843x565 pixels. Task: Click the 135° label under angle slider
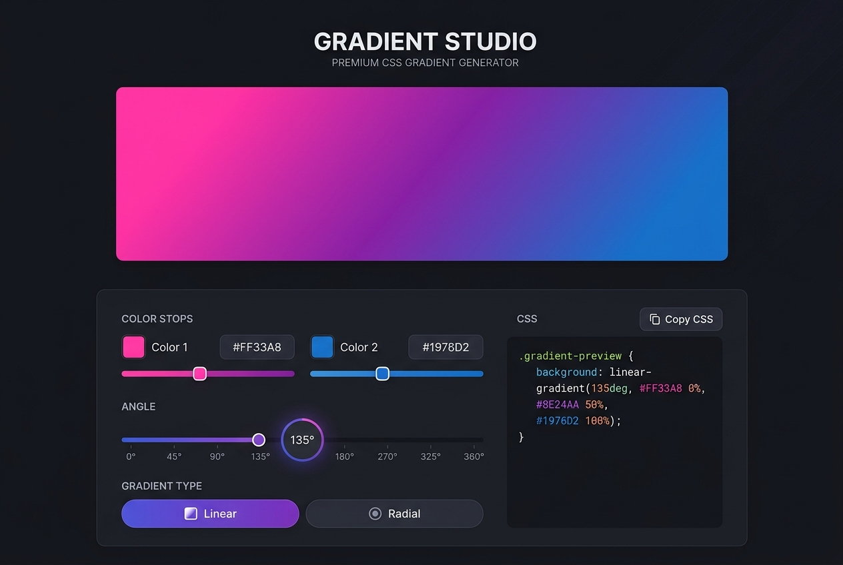pyautogui.click(x=260, y=456)
